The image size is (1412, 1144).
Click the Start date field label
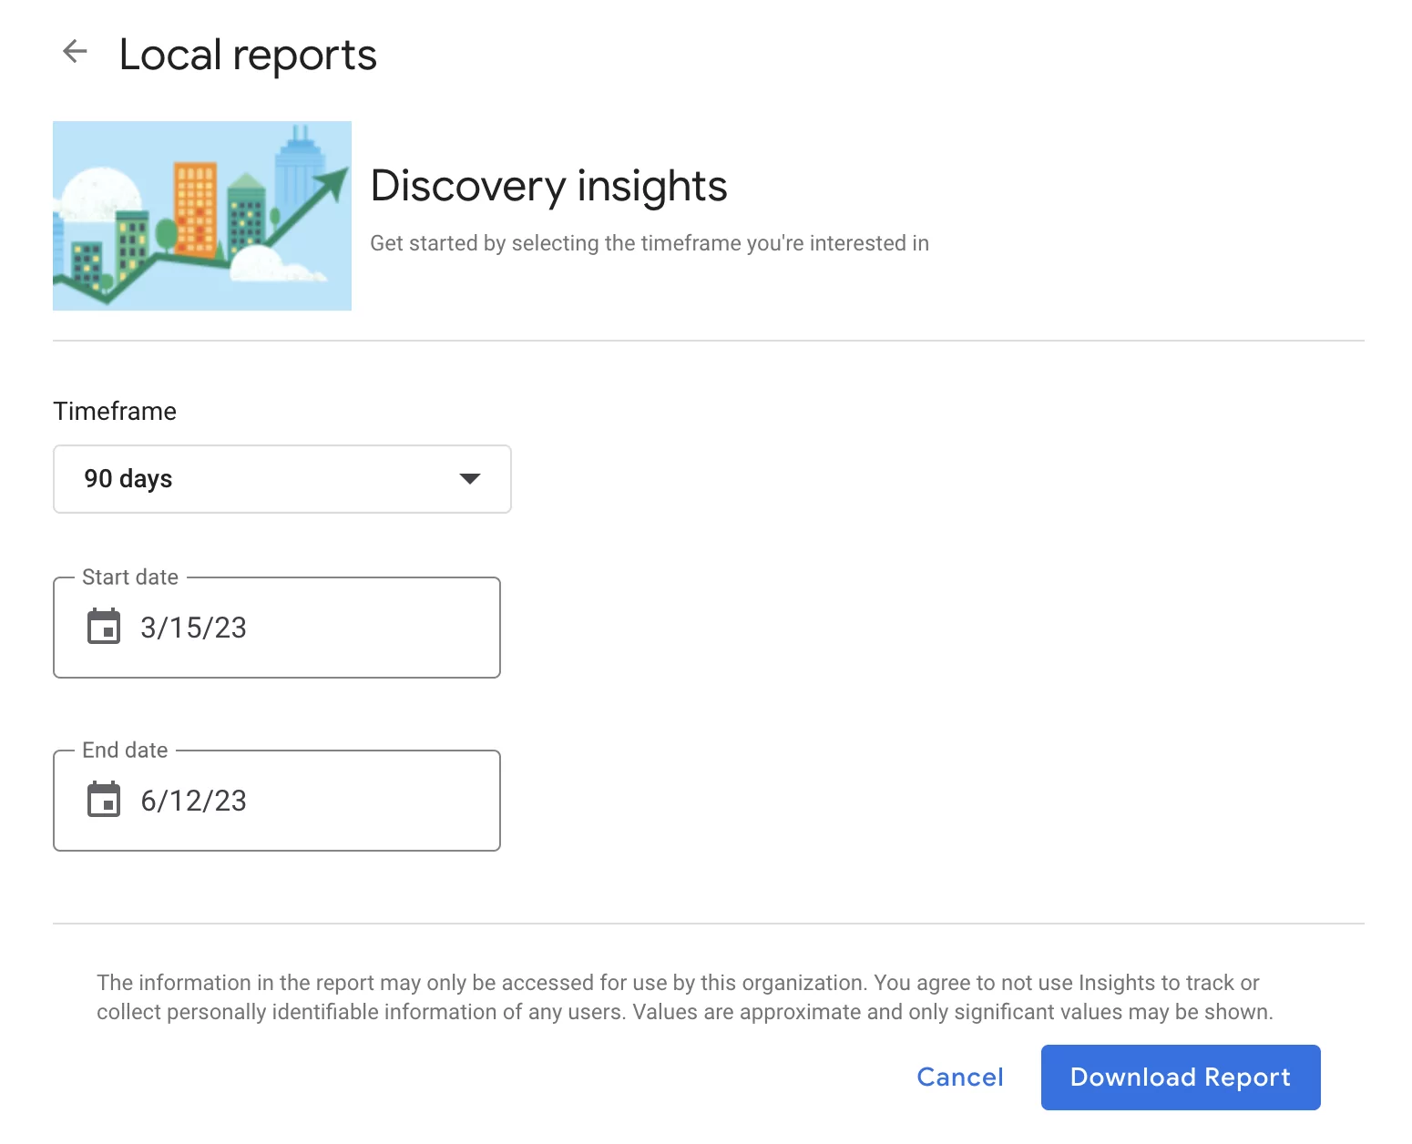tap(130, 577)
